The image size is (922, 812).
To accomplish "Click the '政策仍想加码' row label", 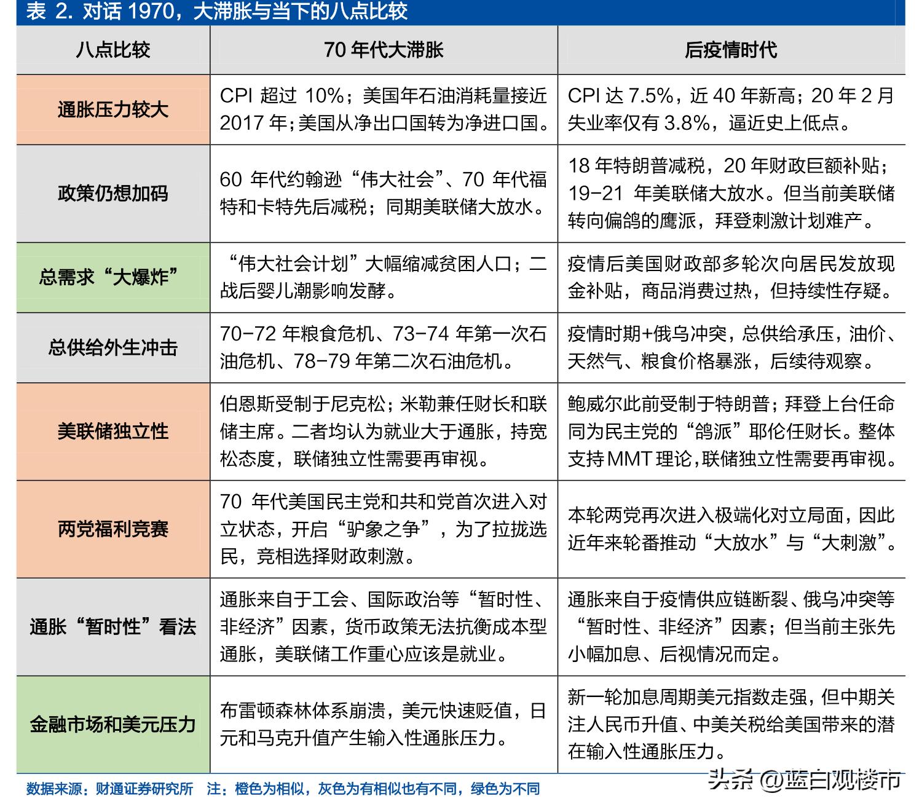I will click(x=113, y=194).
